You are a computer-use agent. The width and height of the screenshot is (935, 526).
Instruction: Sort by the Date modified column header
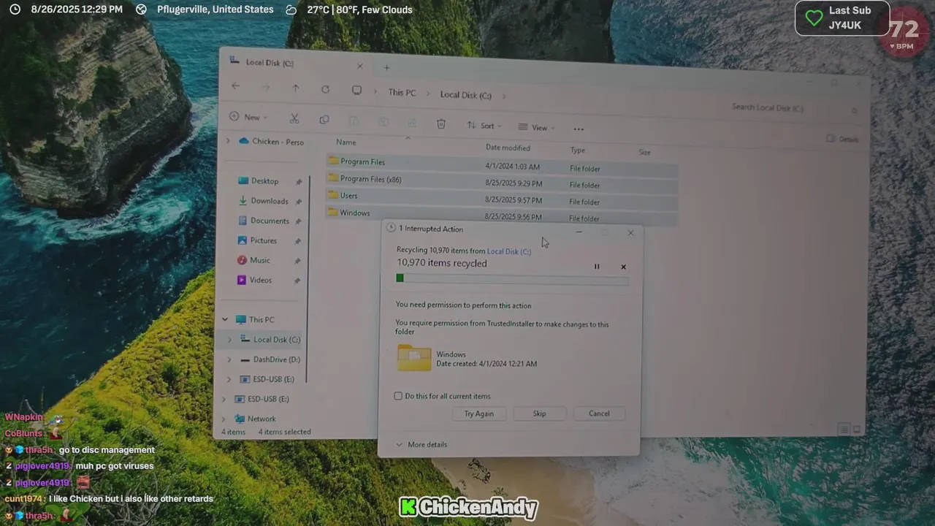pyautogui.click(x=508, y=148)
